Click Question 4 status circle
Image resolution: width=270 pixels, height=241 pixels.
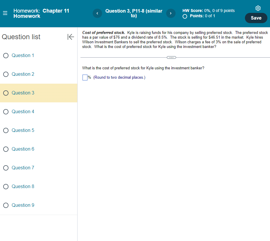[6, 112]
